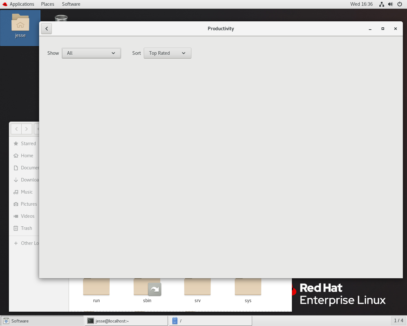Click the Trash icon on the desktop
The height and width of the screenshot is (326, 407).
pos(61,18)
